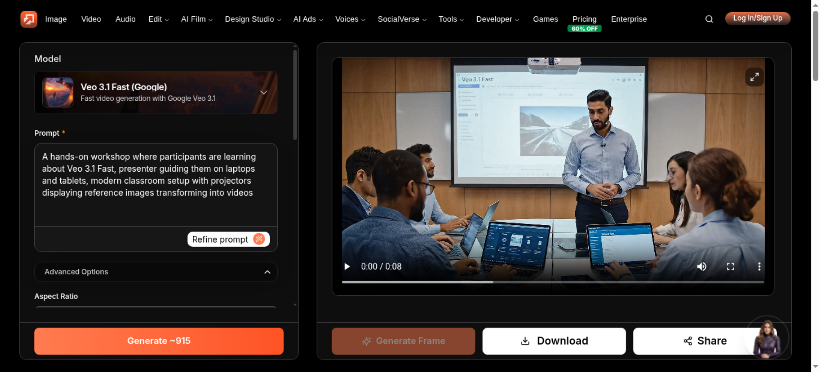Expand video preview with diagonal arrows icon
Image resolution: width=820 pixels, height=372 pixels.
754,77
